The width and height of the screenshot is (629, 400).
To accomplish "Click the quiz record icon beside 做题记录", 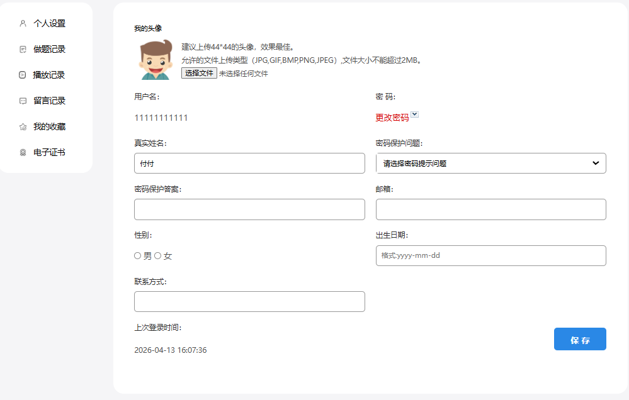I will 23,49.
